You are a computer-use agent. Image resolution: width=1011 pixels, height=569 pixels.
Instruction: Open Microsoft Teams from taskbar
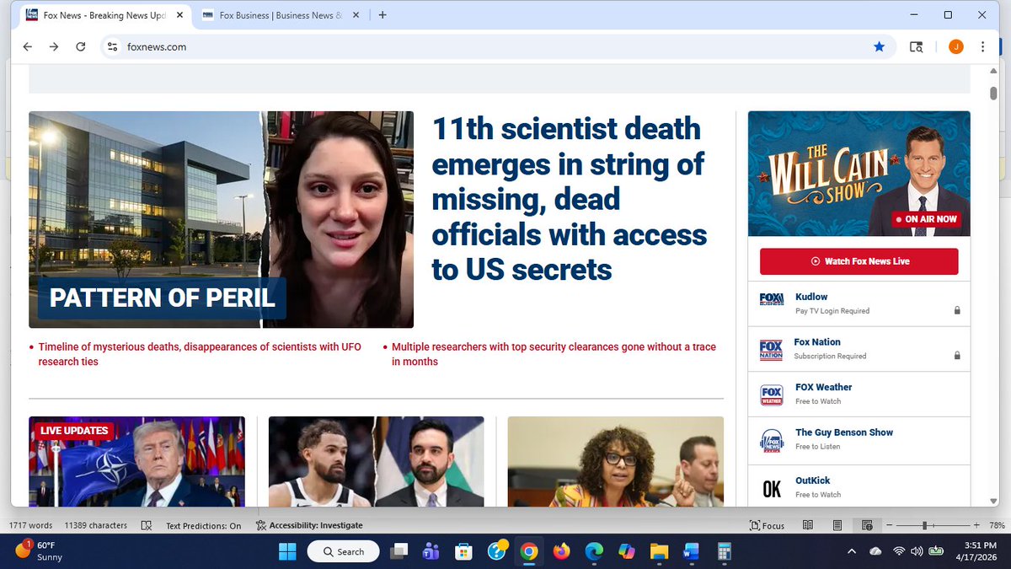[x=431, y=551]
